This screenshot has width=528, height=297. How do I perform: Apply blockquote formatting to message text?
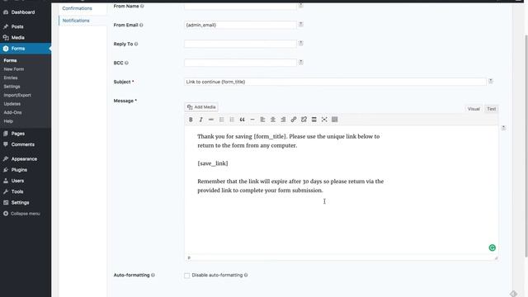[242, 120]
